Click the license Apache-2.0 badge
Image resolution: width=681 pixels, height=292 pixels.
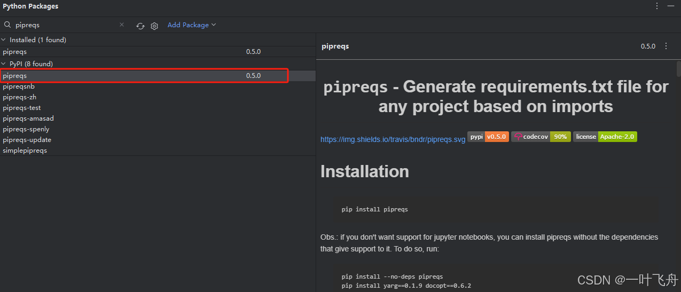point(605,137)
